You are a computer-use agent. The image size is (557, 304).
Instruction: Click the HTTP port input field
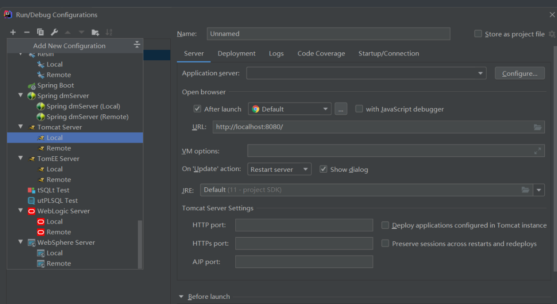point(304,225)
